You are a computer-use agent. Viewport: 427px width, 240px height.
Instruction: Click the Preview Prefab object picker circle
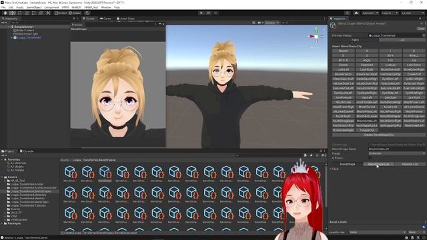coord(424,35)
